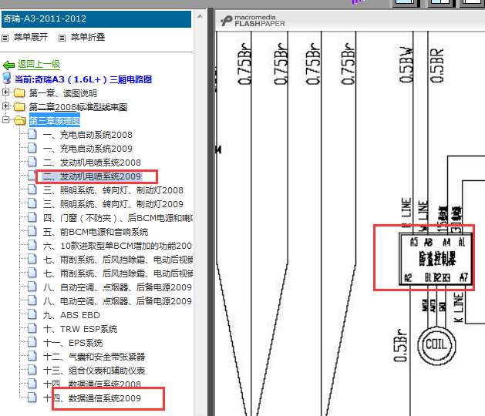The image size is (485, 416).
Task: Click the sidebar scrollbar up arrow
Action: 200,16
